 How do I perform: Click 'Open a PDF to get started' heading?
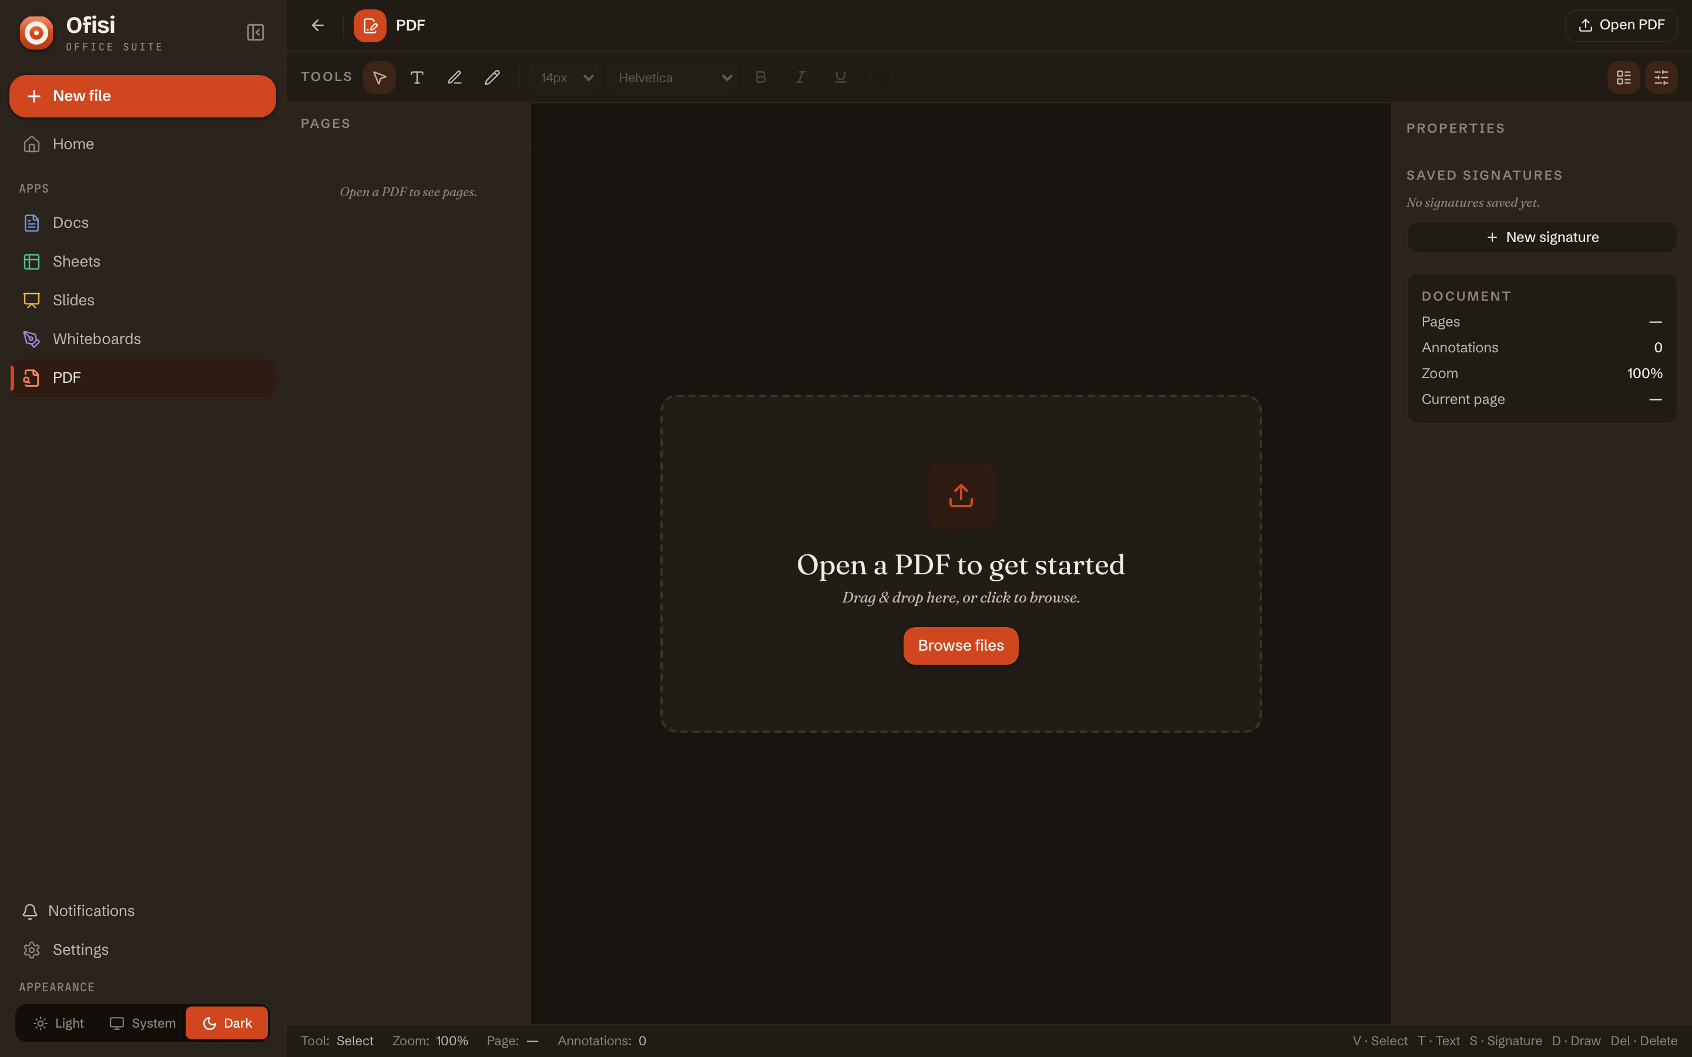click(961, 565)
